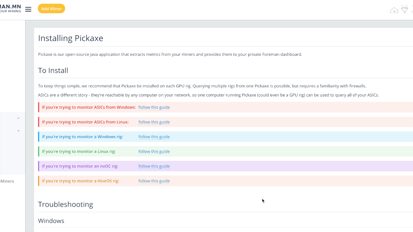Click text 'If you're trying to monitor a Windows rig:'
The width and height of the screenshot is (413, 232).
[x=83, y=137]
